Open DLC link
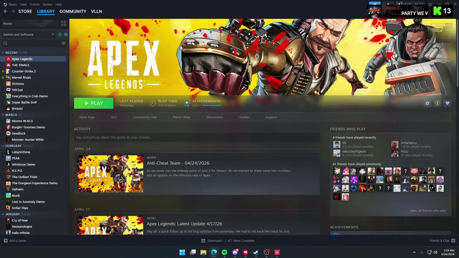This screenshot has width=459, height=258. point(114,117)
